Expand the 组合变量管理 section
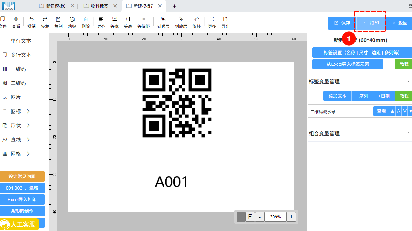Image resolution: width=412 pixels, height=231 pixels. [409, 133]
